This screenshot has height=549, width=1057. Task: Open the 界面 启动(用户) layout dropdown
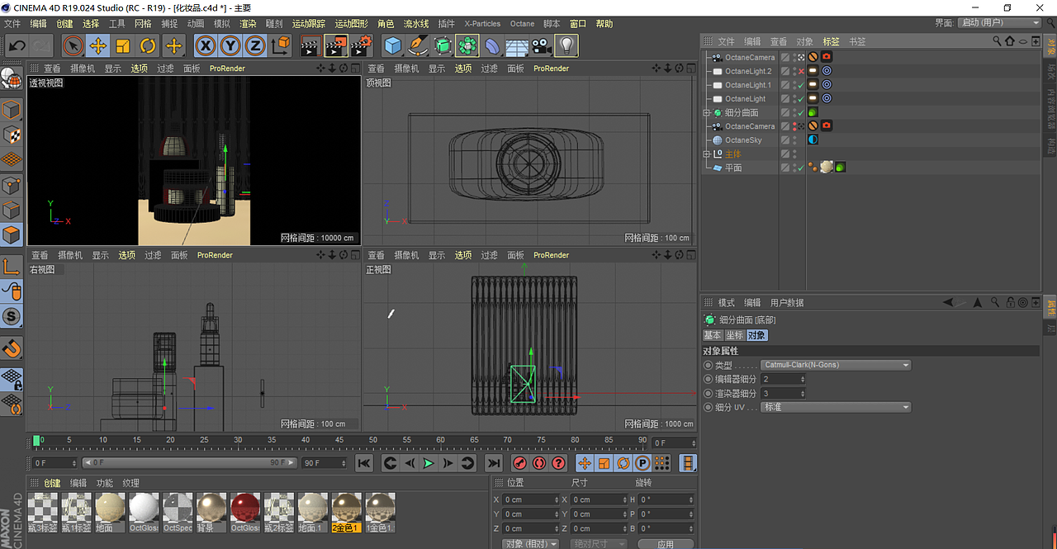[1000, 22]
